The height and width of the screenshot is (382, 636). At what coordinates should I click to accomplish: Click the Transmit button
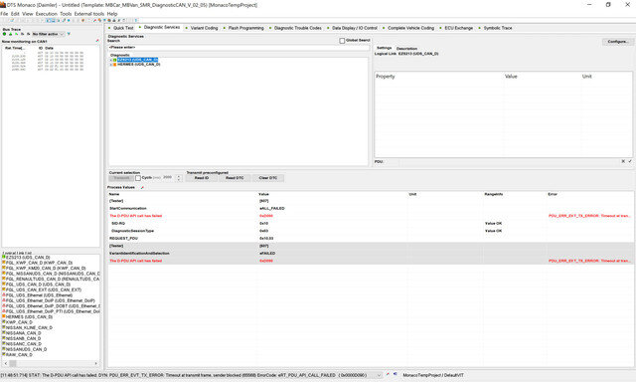[x=121, y=178]
